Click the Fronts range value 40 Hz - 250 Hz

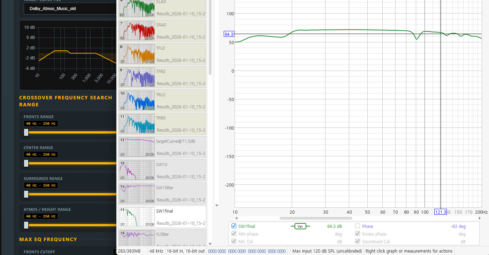(x=41, y=123)
